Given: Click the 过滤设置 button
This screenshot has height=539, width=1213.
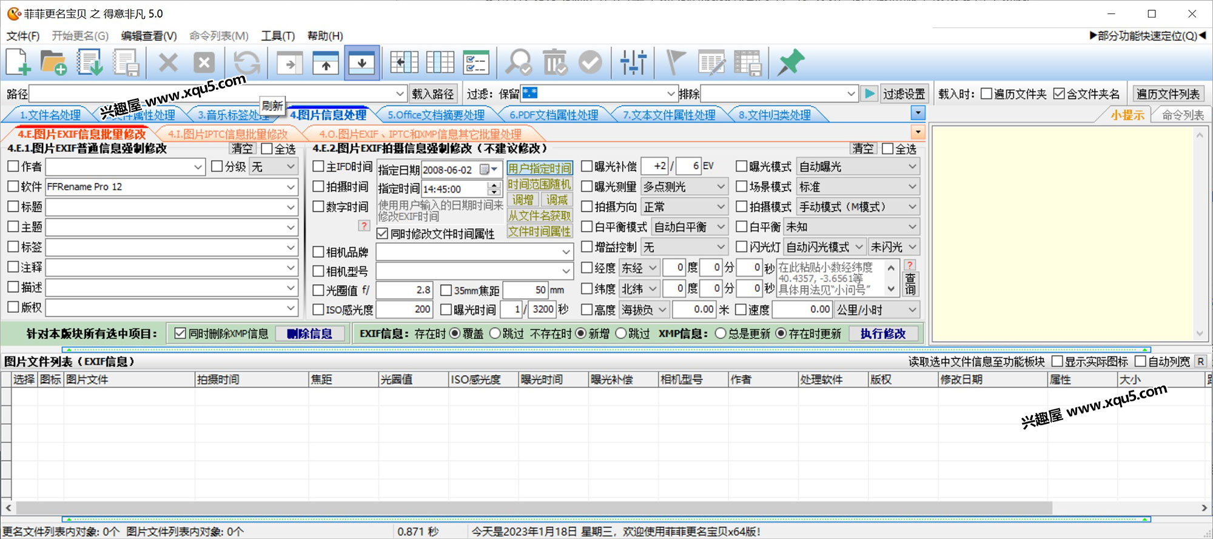Looking at the screenshot, I should (904, 94).
